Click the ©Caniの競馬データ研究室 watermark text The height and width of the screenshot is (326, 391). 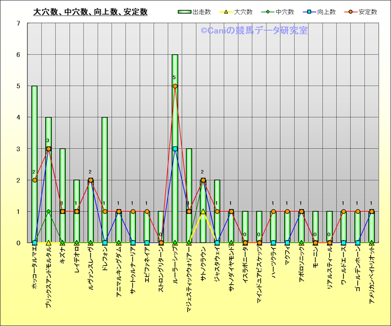pos(254,31)
